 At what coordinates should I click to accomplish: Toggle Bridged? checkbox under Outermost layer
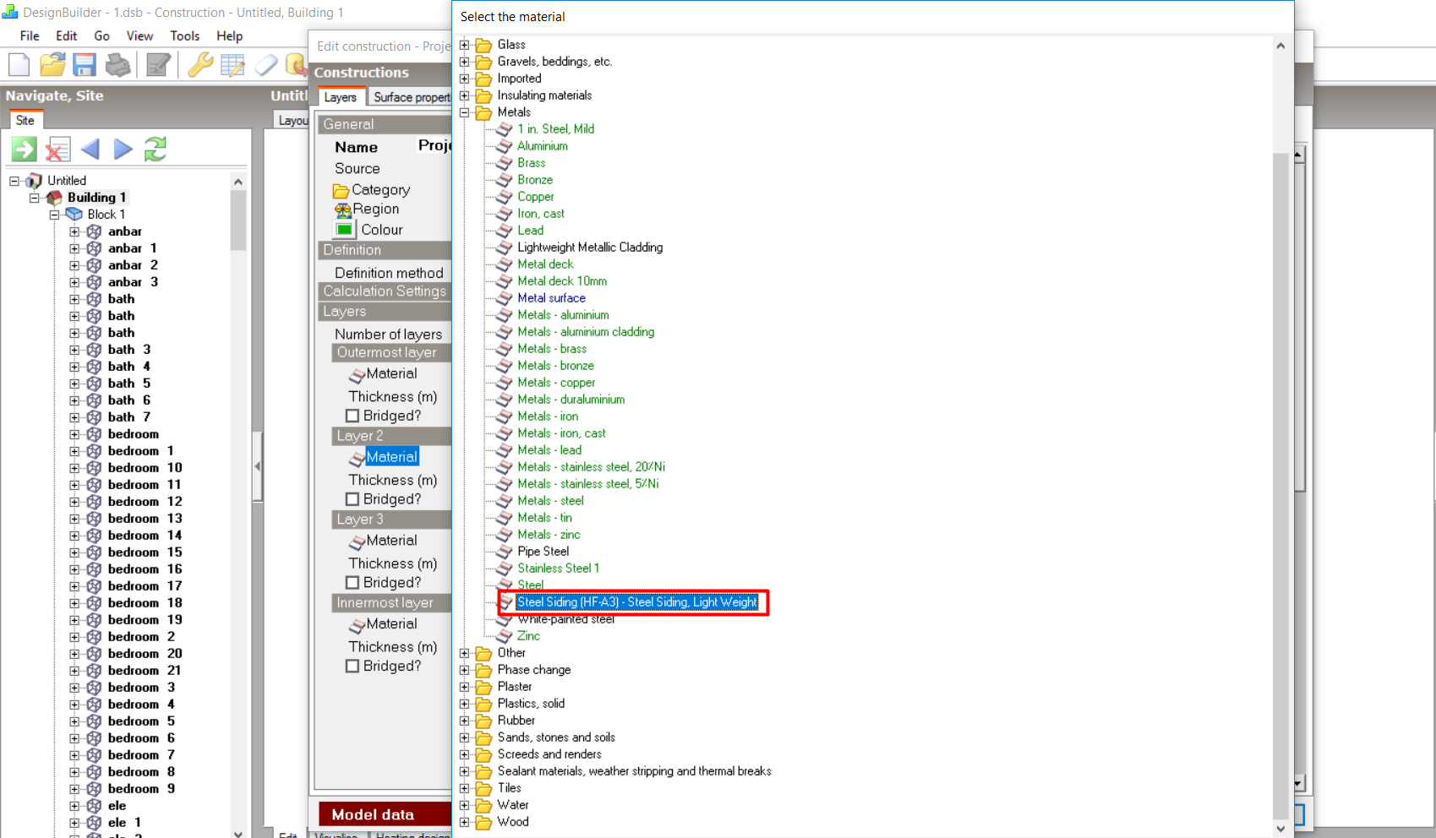(352, 416)
